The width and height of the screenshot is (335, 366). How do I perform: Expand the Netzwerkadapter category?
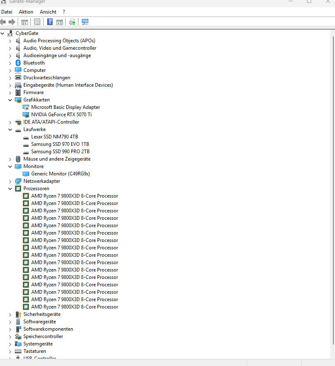tap(10, 182)
